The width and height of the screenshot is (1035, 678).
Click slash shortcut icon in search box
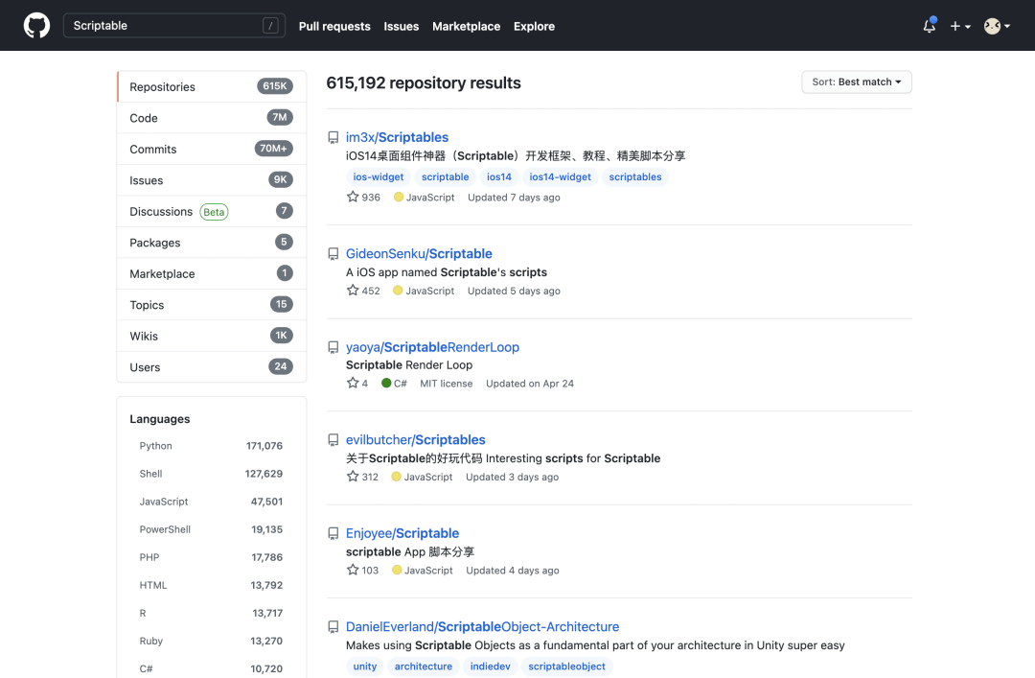270,26
